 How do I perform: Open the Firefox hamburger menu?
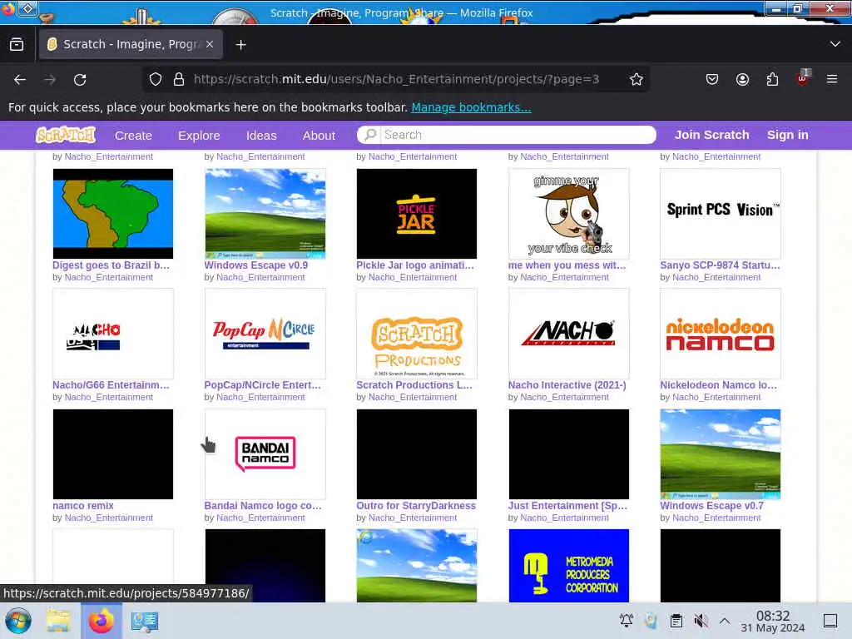click(832, 79)
